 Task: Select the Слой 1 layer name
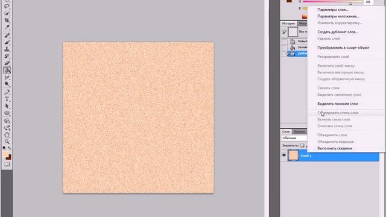tap(306, 156)
